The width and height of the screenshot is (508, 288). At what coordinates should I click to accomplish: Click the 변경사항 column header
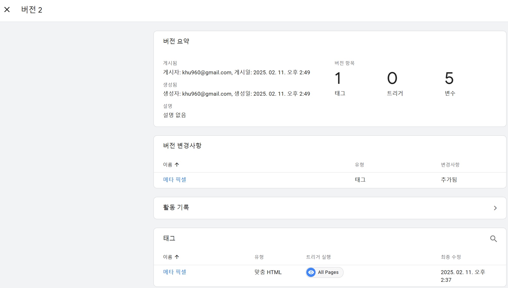[x=450, y=165]
